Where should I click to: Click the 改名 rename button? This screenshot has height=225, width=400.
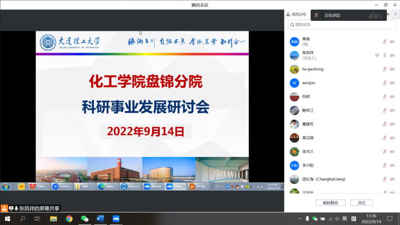[362, 203]
